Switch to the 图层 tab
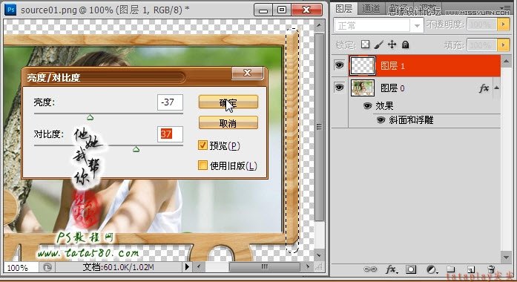The height and width of the screenshot is (282, 517). (x=344, y=8)
